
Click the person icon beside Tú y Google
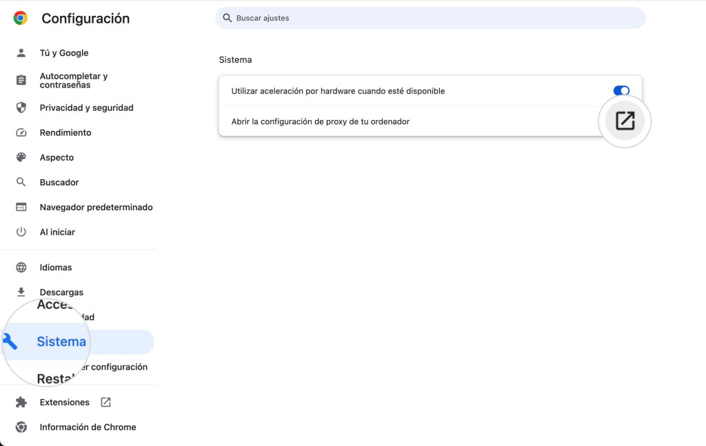[21, 53]
